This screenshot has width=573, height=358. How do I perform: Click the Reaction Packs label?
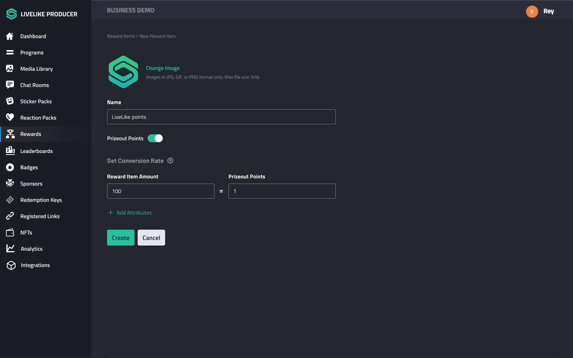click(x=38, y=118)
